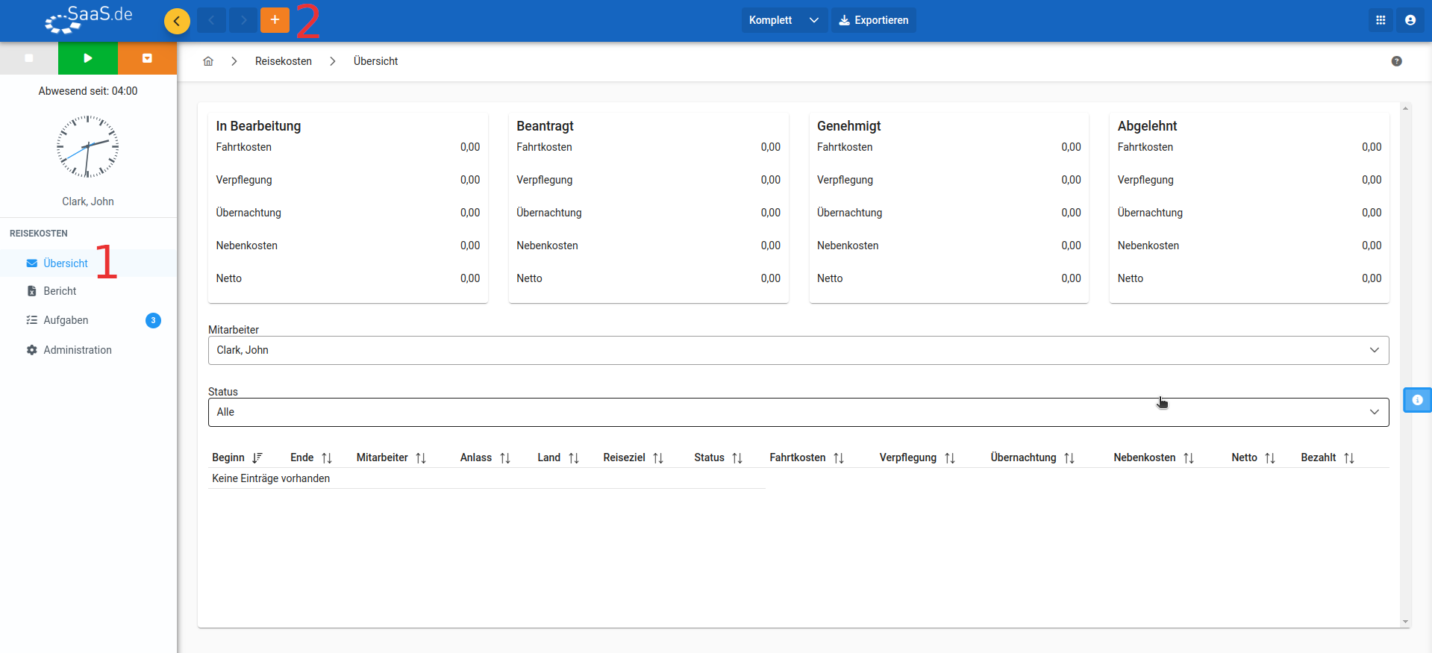Sort table by Land column

[x=558, y=457]
